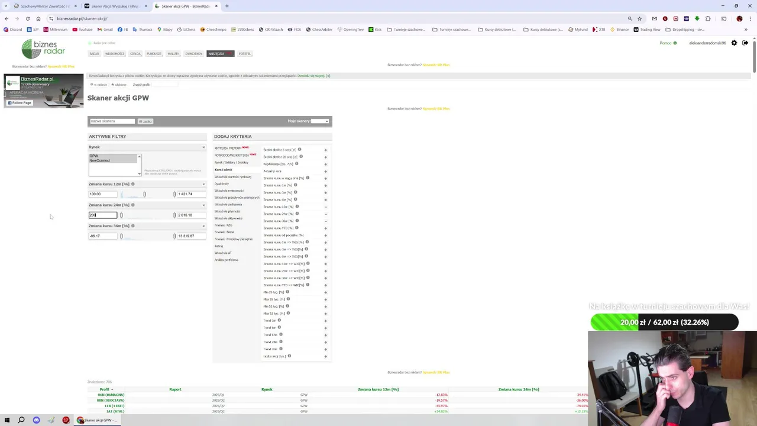
Task: Expand 'Rating' criteria category
Action: [x=219, y=246]
